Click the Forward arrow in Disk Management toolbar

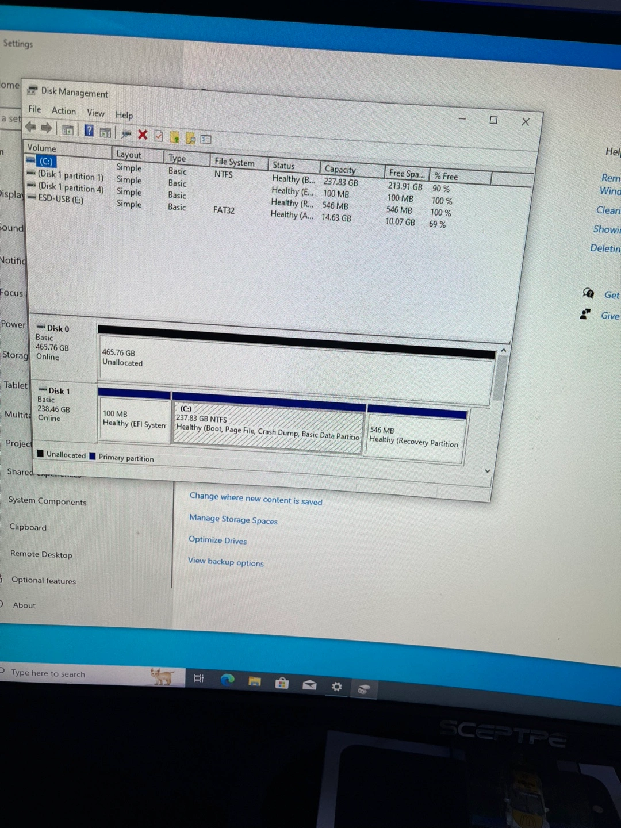(x=47, y=128)
